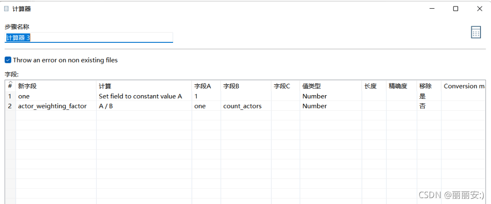Image resolution: width=491 pixels, height=204 pixels.
Task: Click the 否 remove cell in row 2
Action: (x=429, y=106)
